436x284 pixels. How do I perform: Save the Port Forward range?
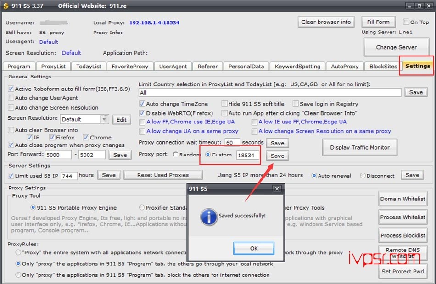pos(120,155)
